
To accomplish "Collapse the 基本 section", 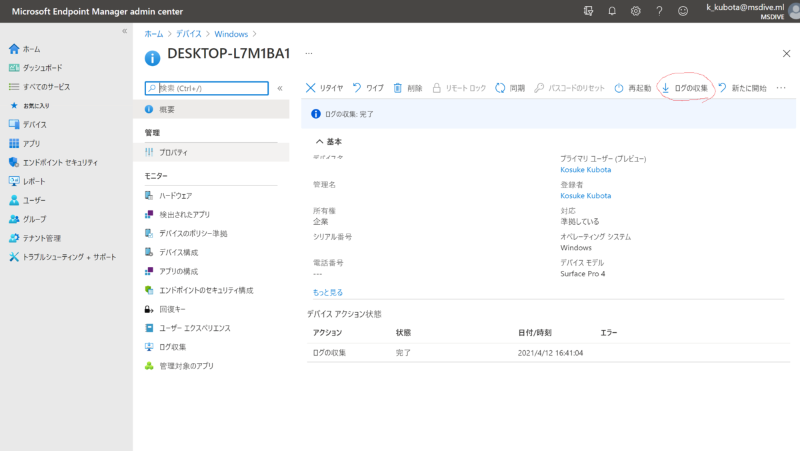I will pyautogui.click(x=328, y=142).
